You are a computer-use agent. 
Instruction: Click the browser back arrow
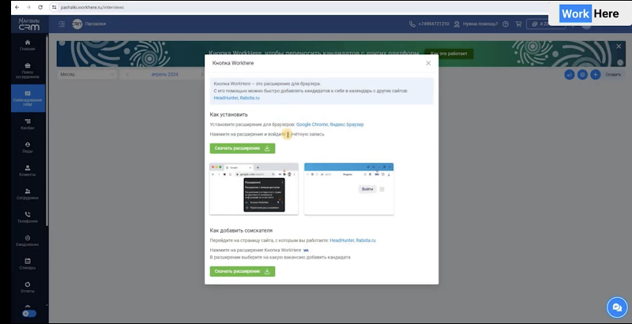[17, 7]
